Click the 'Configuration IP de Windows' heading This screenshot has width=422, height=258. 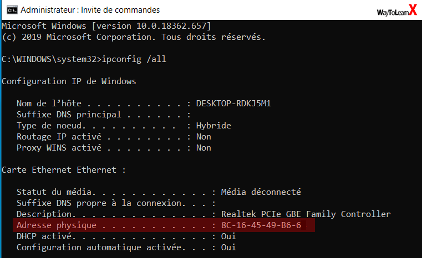(x=69, y=81)
